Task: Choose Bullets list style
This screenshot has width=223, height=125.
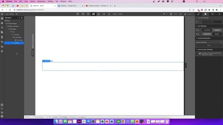Action: [x=217, y=34]
